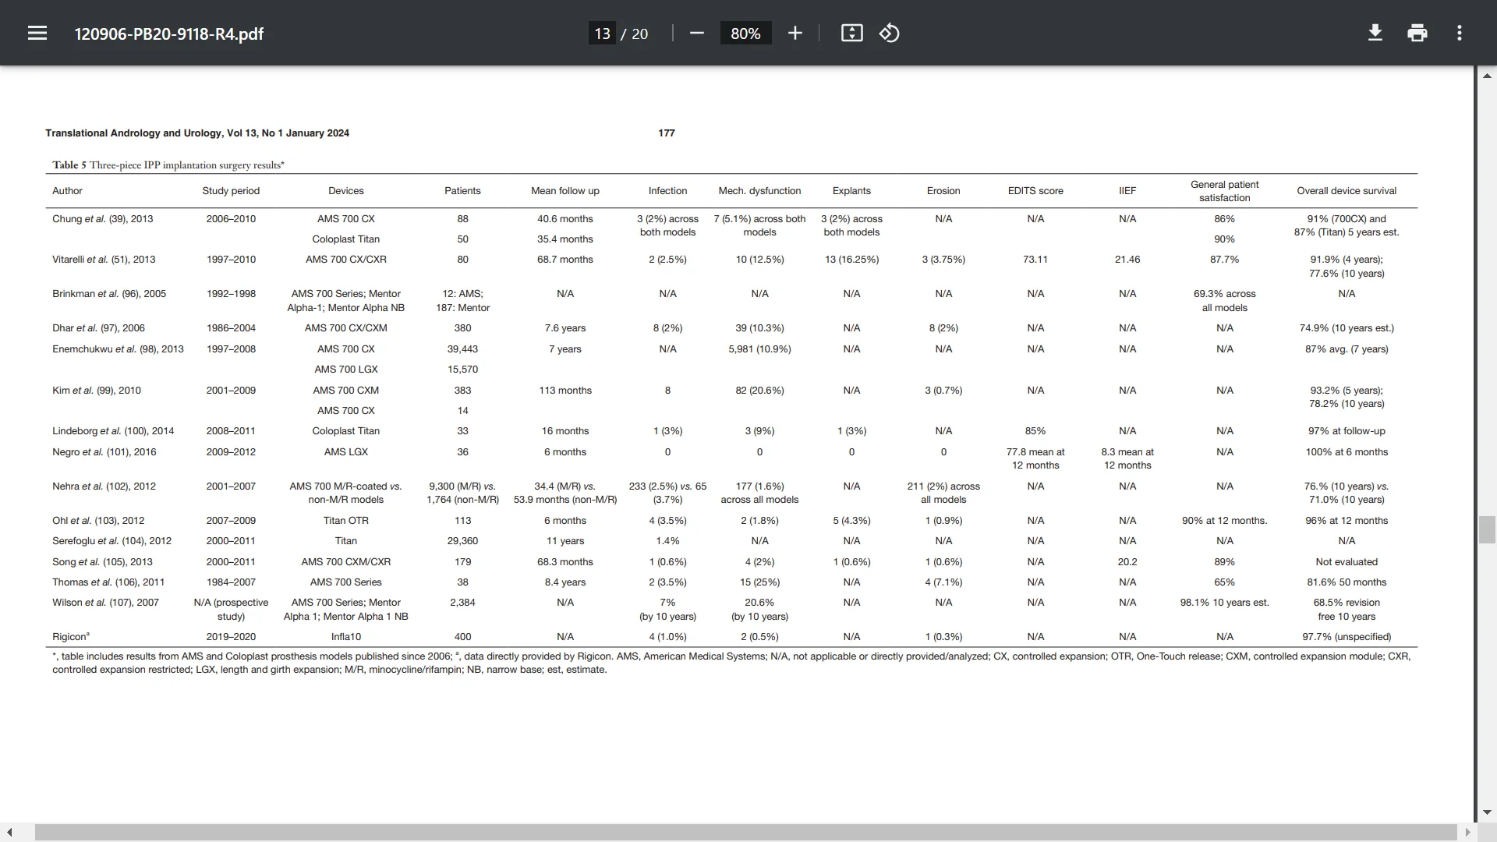1497x842 pixels.
Task: Toggle the fit to page button
Action: click(851, 33)
